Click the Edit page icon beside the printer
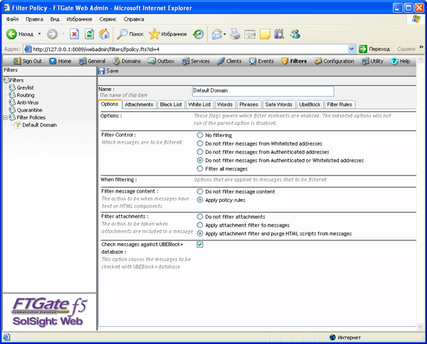This screenshot has width=427, height=344. point(250,34)
